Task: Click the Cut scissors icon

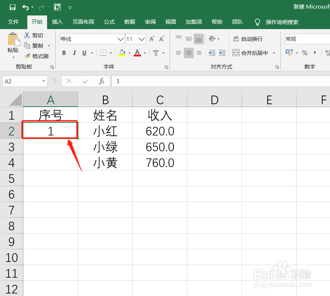Action: pyautogui.click(x=27, y=35)
